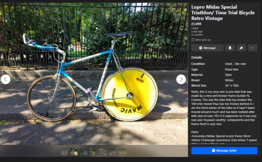Click the Message button
Viewport: 262px width, 162px height.
pos(207,48)
